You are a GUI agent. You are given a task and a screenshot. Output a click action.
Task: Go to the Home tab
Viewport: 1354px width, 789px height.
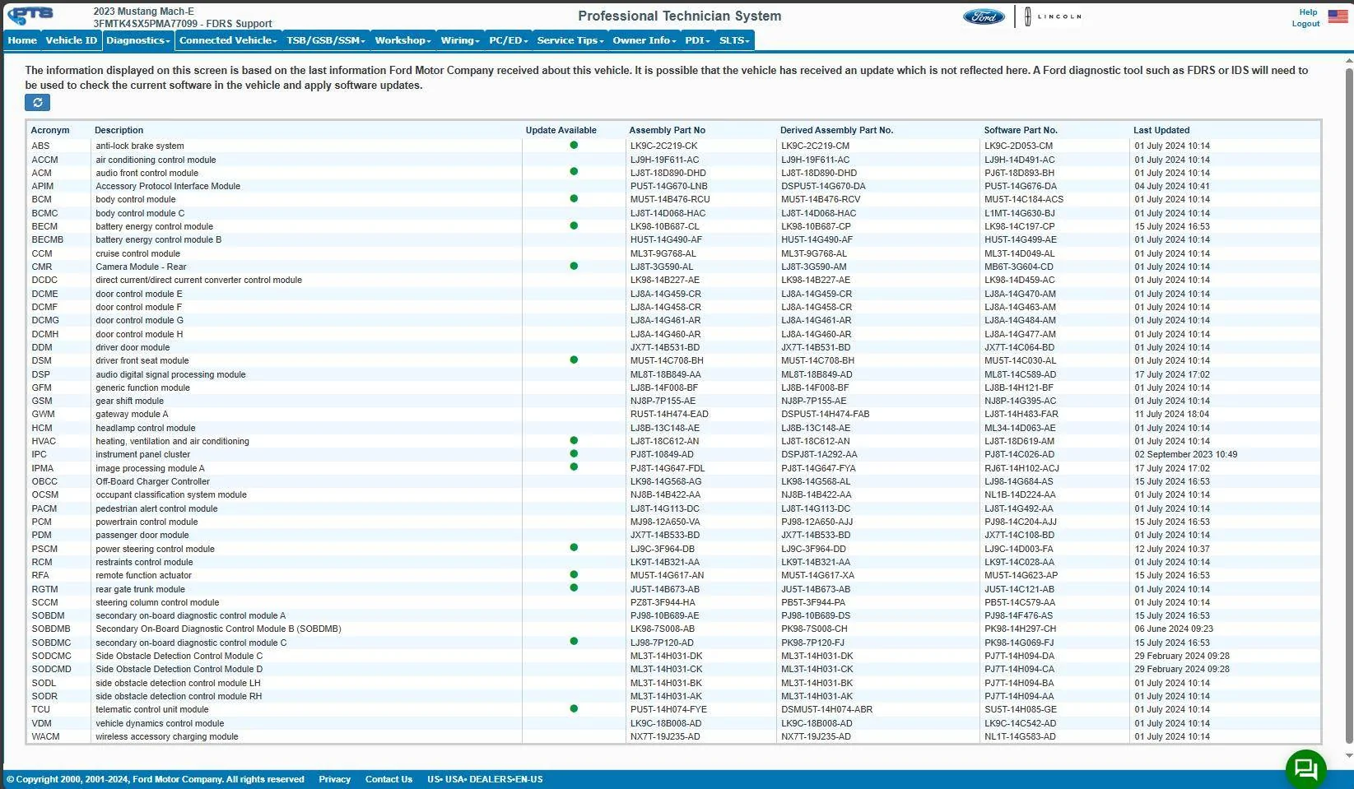click(22, 40)
